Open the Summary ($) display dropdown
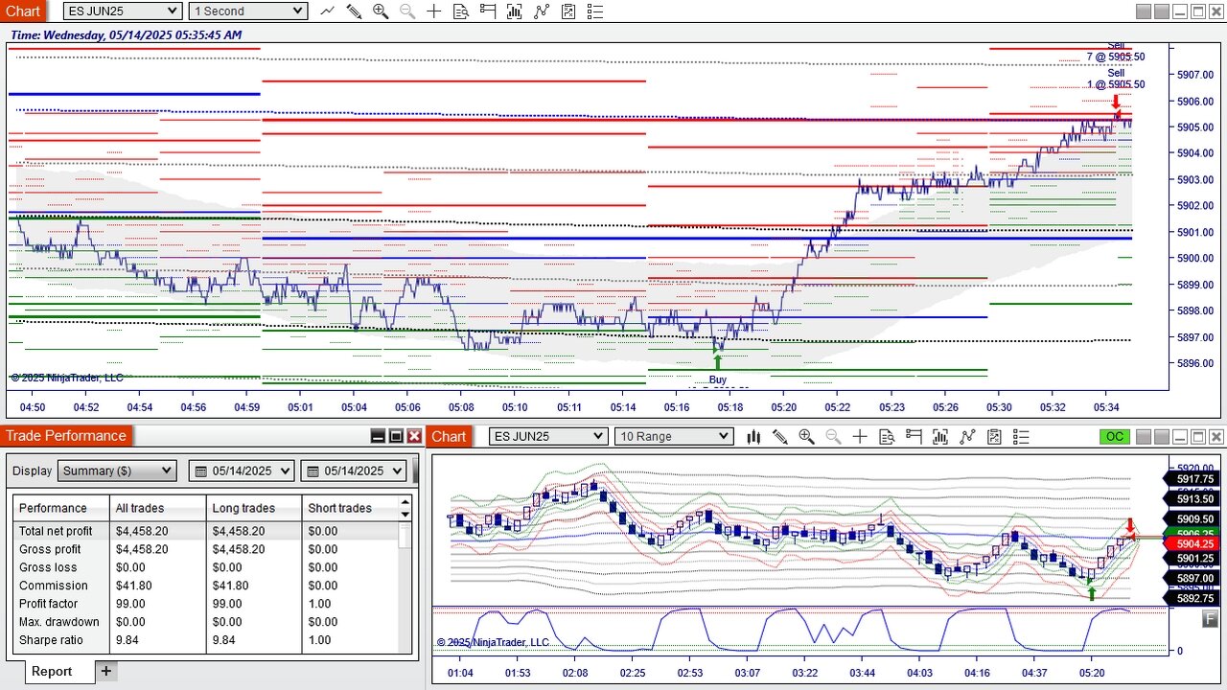The height and width of the screenshot is (690, 1227). click(117, 471)
